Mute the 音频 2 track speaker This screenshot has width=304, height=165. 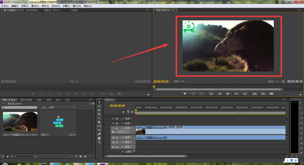[113, 142]
